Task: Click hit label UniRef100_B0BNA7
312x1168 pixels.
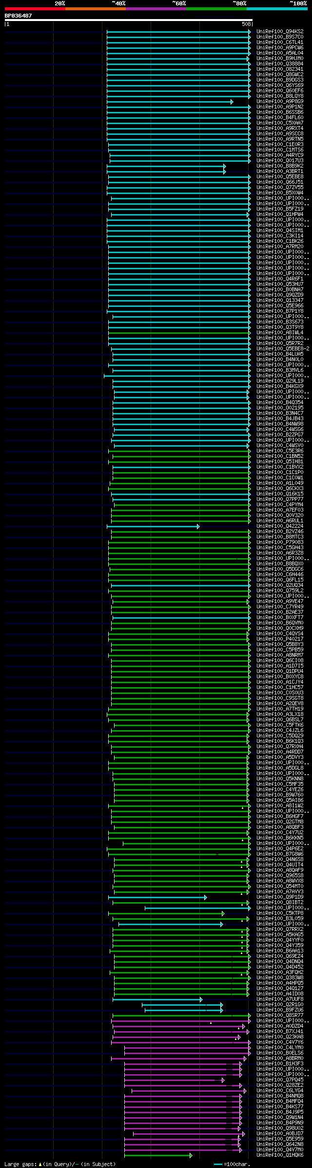Action: (x=280, y=290)
